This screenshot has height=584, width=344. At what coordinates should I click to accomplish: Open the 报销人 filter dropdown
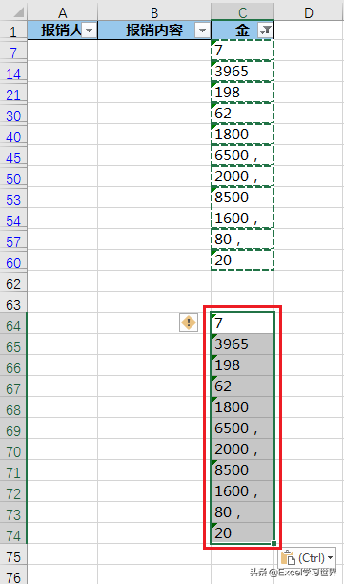click(x=90, y=31)
